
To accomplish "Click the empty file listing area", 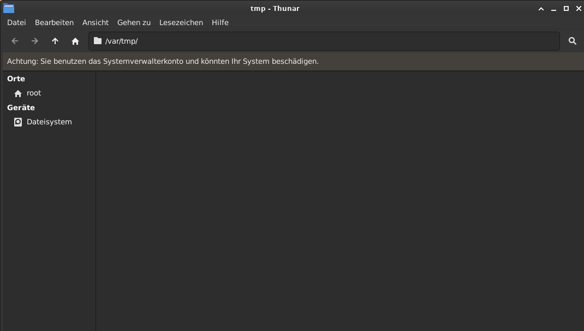I will click(338, 202).
